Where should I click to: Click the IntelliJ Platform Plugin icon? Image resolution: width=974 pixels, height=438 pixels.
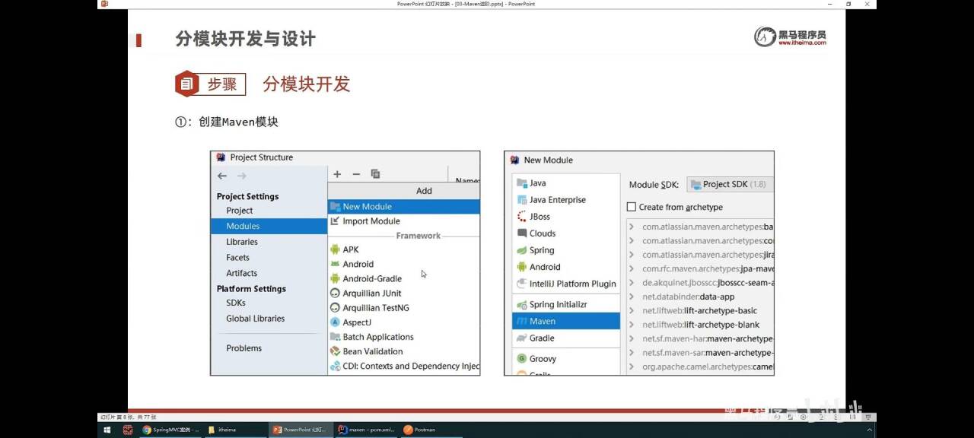521,284
